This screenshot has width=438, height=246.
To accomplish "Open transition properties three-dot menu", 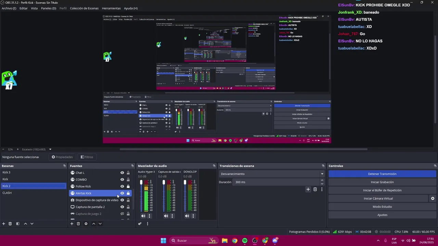I will coord(322,189).
